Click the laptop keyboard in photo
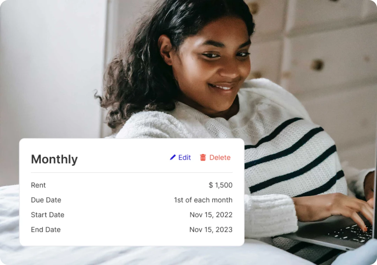377x265 pixels. coord(349,232)
